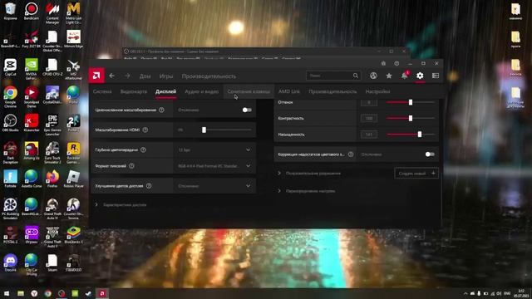The height and width of the screenshot is (299, 532).
Task: Click the AMD logo home icon
Action: 96,76
